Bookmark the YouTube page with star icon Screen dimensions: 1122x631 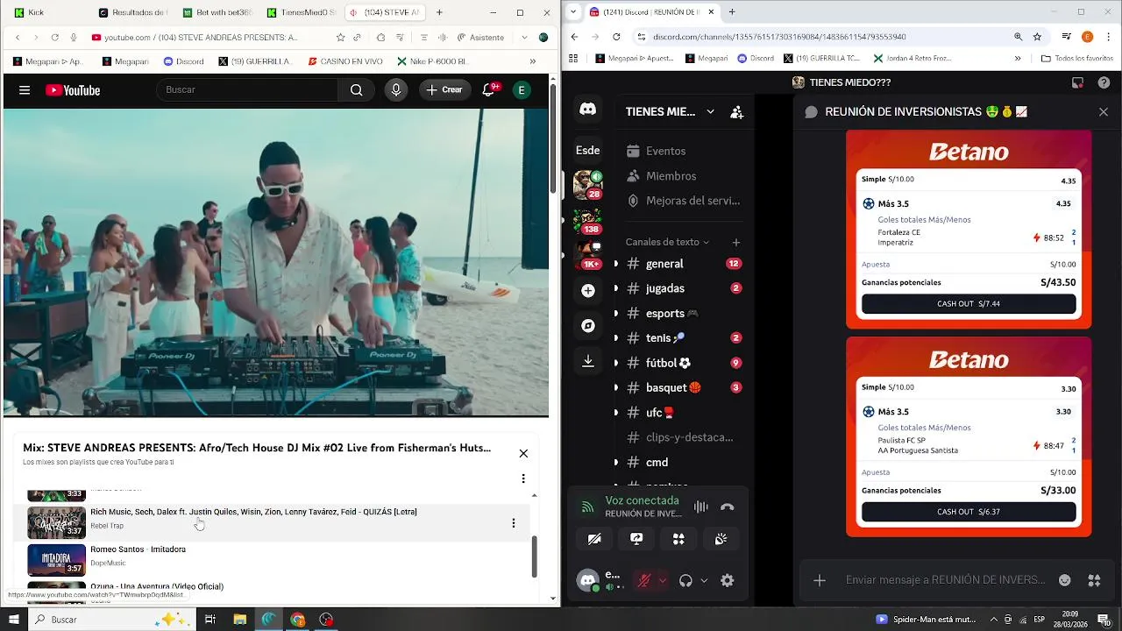pyautogui.click(x=341, y=38)
